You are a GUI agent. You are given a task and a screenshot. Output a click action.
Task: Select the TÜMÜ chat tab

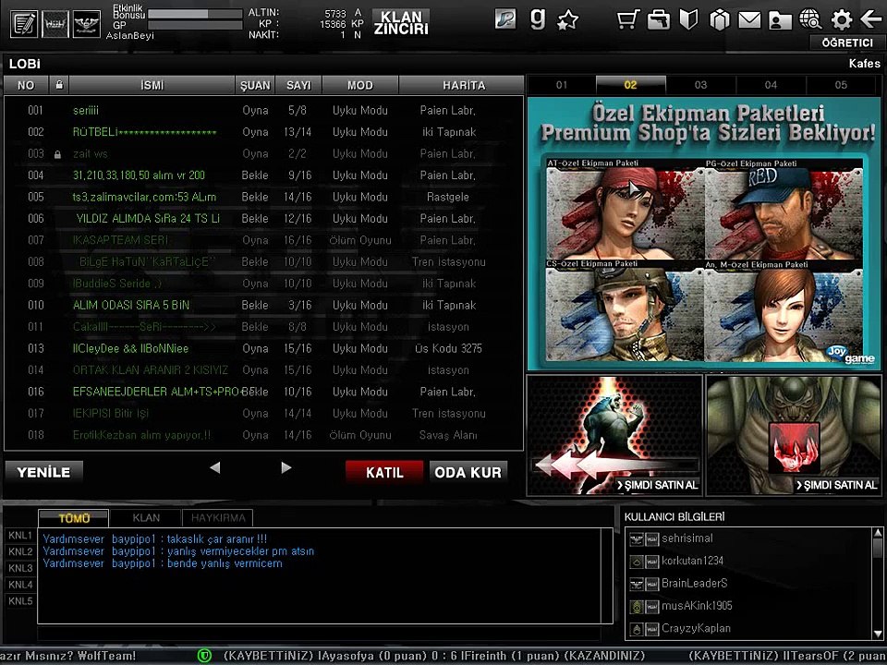pyautogui.click(x=74, y=518)
